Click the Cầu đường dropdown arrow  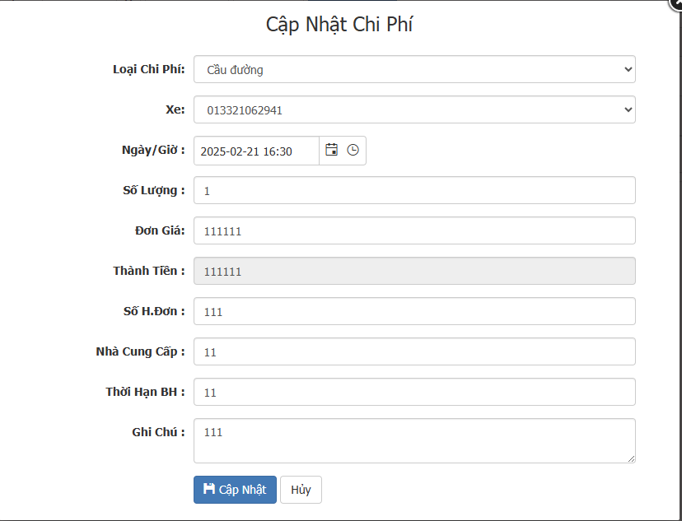[x=628, y=69]
